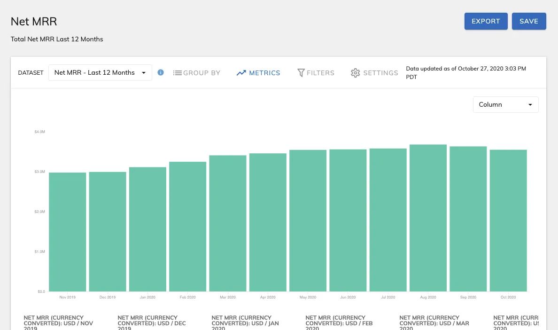This screenshot has height=330, width=558.
Task: Click the 'Aug 2020' x-axis label
Action: tap(428, 297)
